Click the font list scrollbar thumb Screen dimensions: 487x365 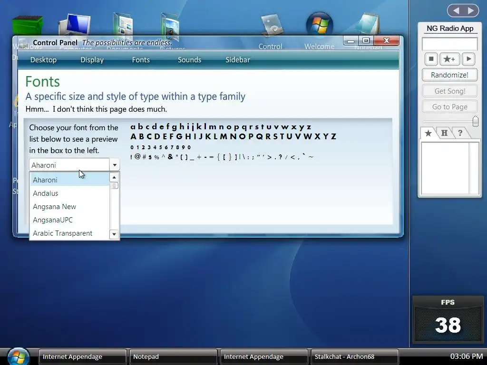coord(114,186)
